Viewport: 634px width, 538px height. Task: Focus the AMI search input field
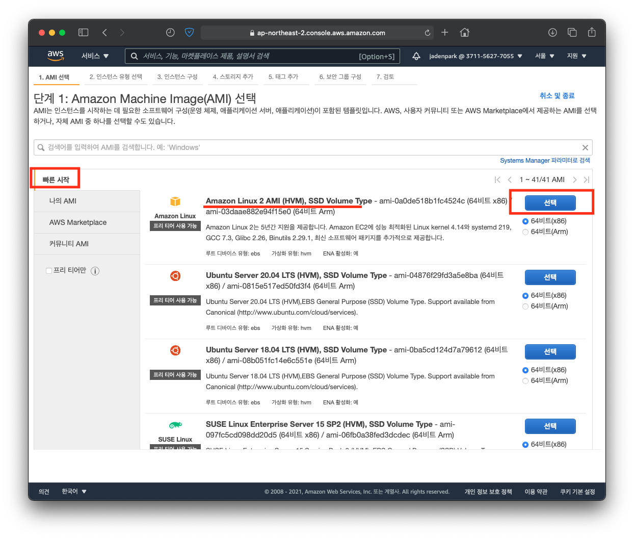(313, 147)
